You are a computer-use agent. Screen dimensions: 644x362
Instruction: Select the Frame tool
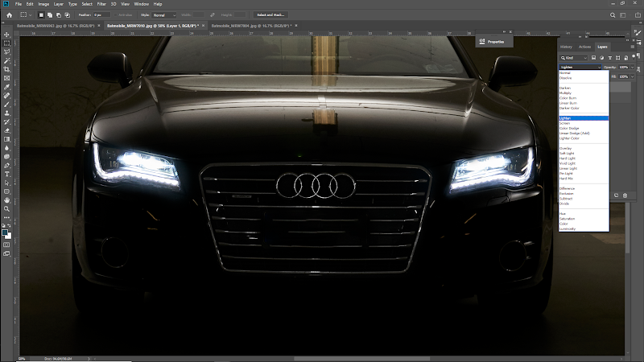pyautogui.click(x=6, y=78)
